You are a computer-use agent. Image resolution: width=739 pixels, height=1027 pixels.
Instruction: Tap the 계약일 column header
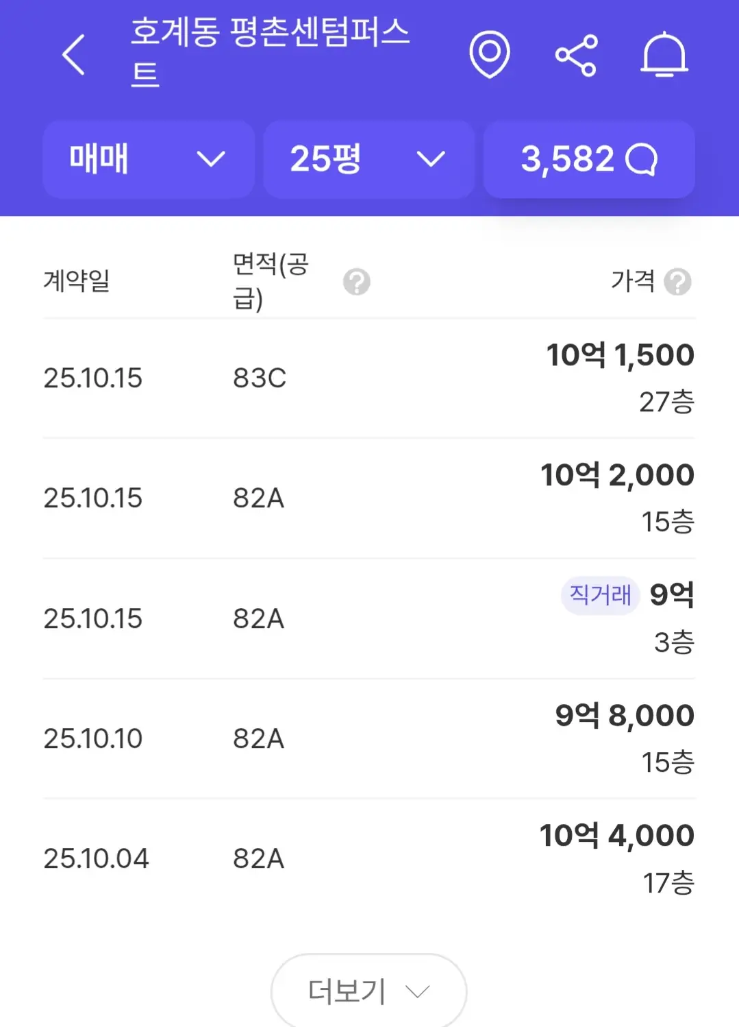[x=77, y=280]
